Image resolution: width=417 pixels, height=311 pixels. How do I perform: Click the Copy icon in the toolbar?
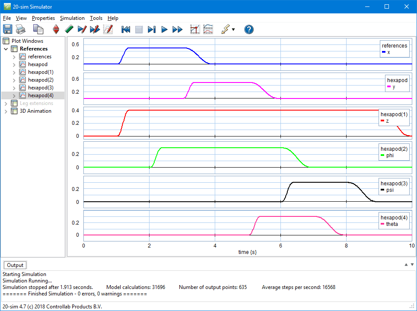click(38, 29)
